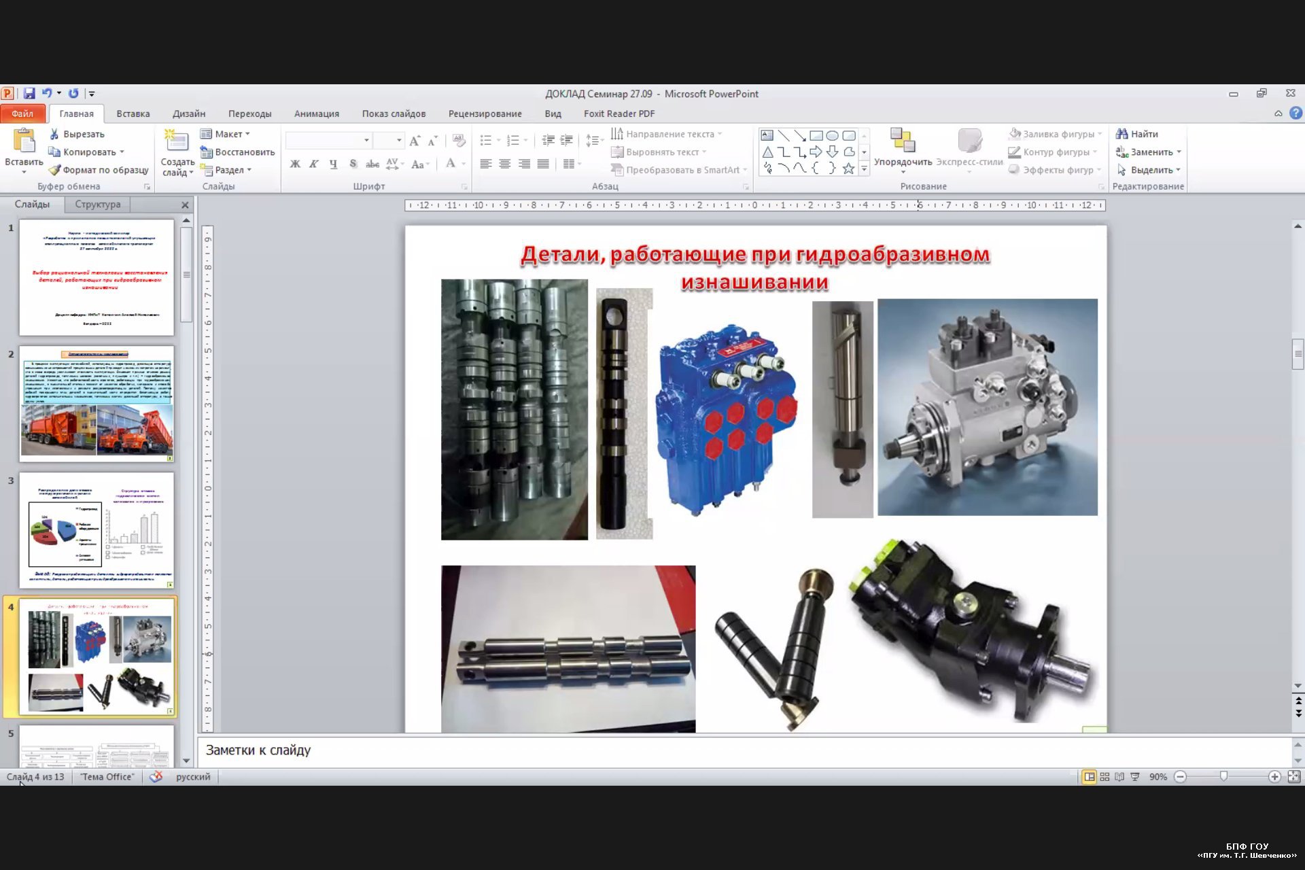Increase font size with the large A icon

click(415, 141)
